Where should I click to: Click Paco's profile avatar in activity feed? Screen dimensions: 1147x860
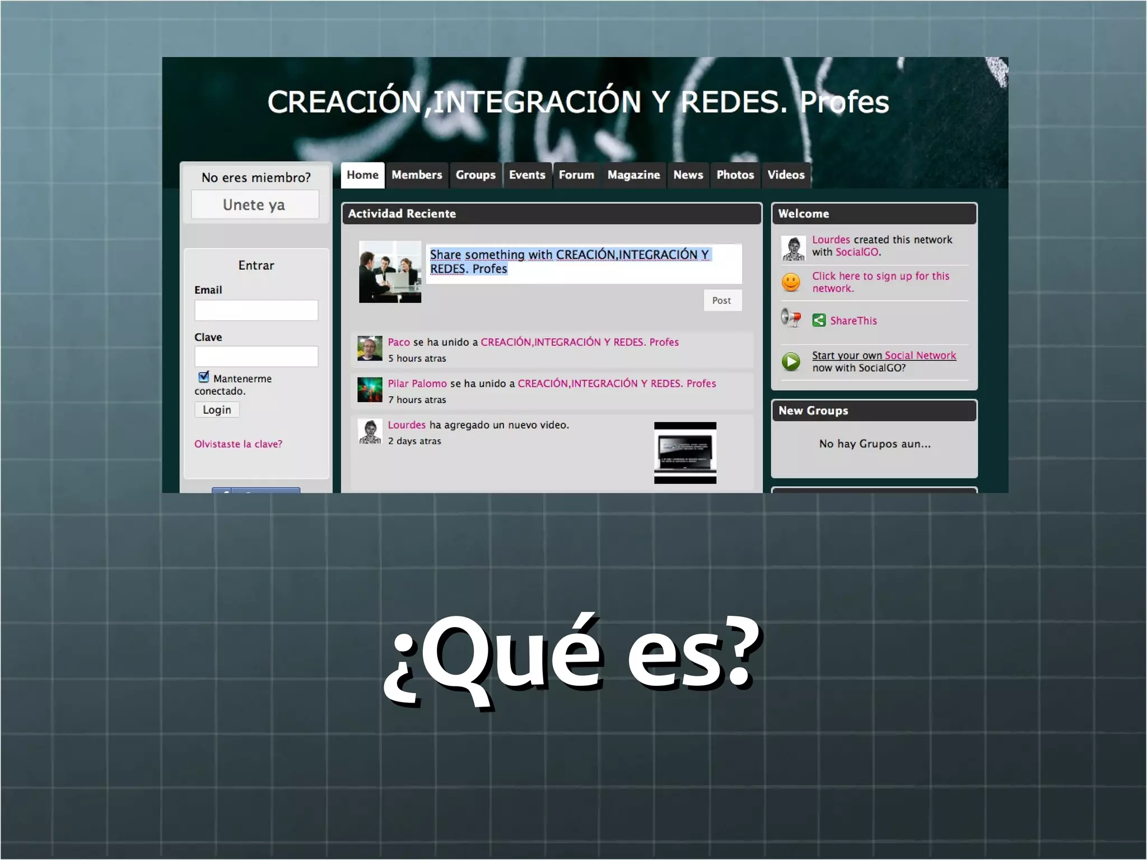pyautogui.click(x=370, y=348)
